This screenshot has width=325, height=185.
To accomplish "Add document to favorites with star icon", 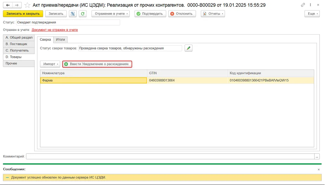I will [x=27, y=5].
